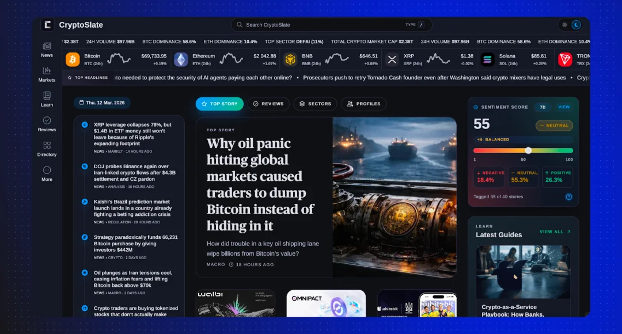Viewport: 622px width, 334px height.
Task: Click bullet icon beside XRP leverage story
Action: click(85, 124)
